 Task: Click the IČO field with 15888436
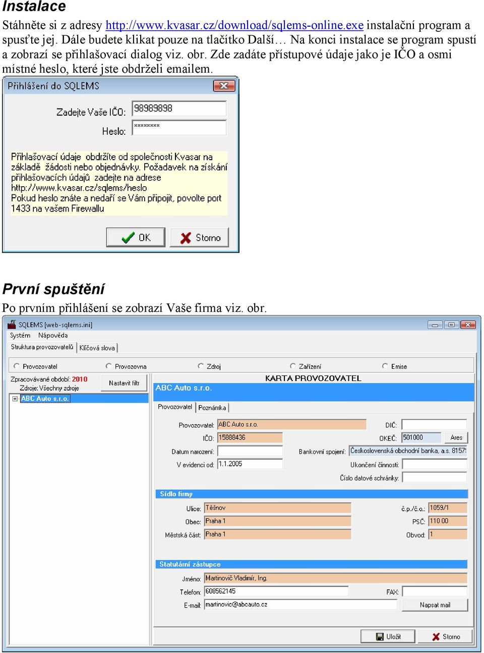pyautogui.click(x=250, y=438)
